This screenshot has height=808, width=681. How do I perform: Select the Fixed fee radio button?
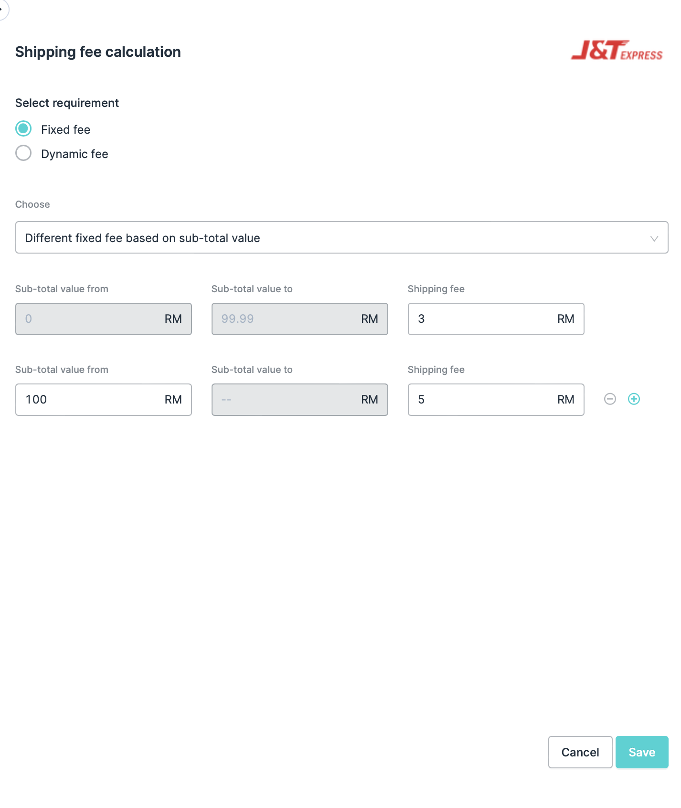[x=23, y=129]
